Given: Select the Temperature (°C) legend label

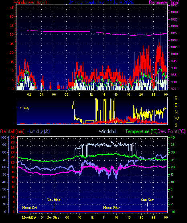Looking at the screenshot, I should [x=141, y=131].
